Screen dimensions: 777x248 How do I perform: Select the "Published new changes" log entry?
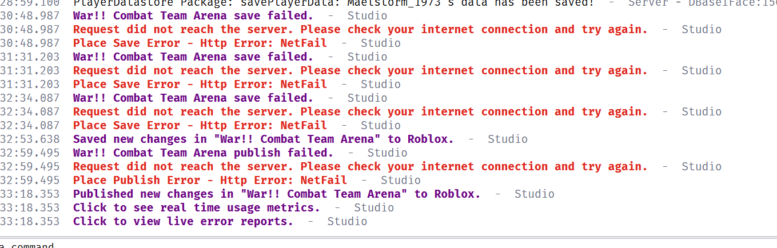click(x=277, y=194)
